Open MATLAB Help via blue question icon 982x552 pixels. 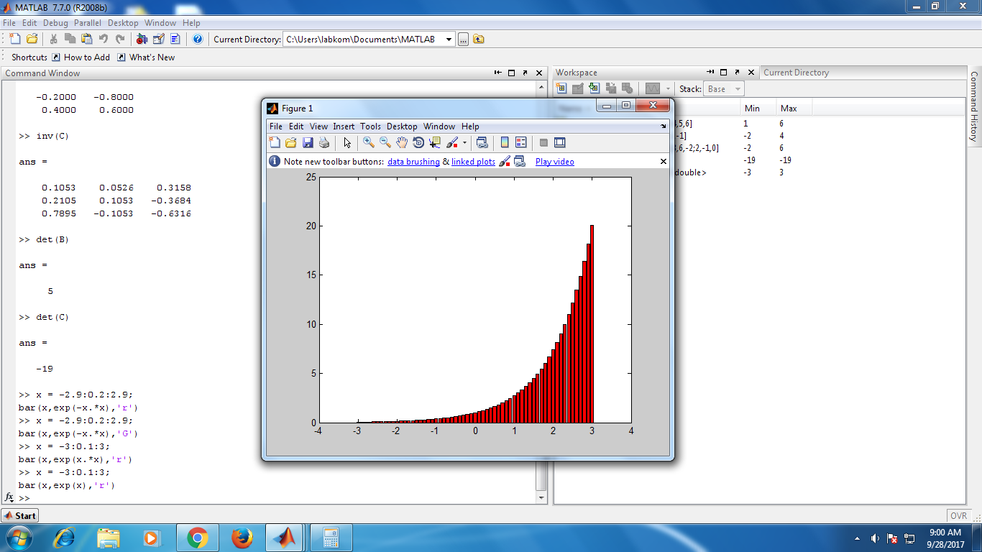click(x=198, y=39)
